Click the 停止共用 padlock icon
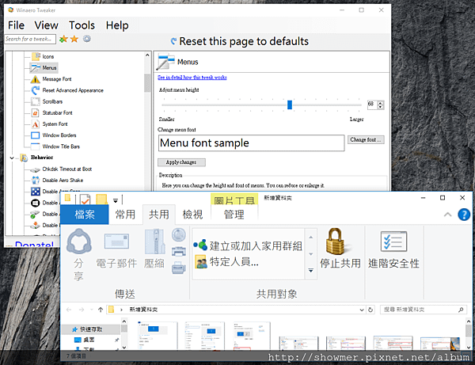The image size is (475, 365). [335, 241]
